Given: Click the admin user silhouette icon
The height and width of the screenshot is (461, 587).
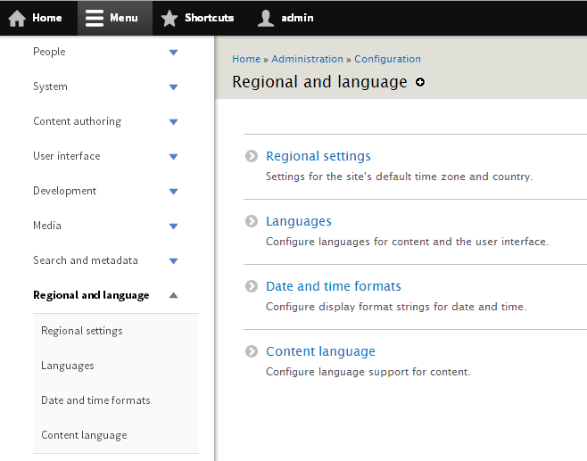Looking at the screenshot, I should click(x=266, y=18).
